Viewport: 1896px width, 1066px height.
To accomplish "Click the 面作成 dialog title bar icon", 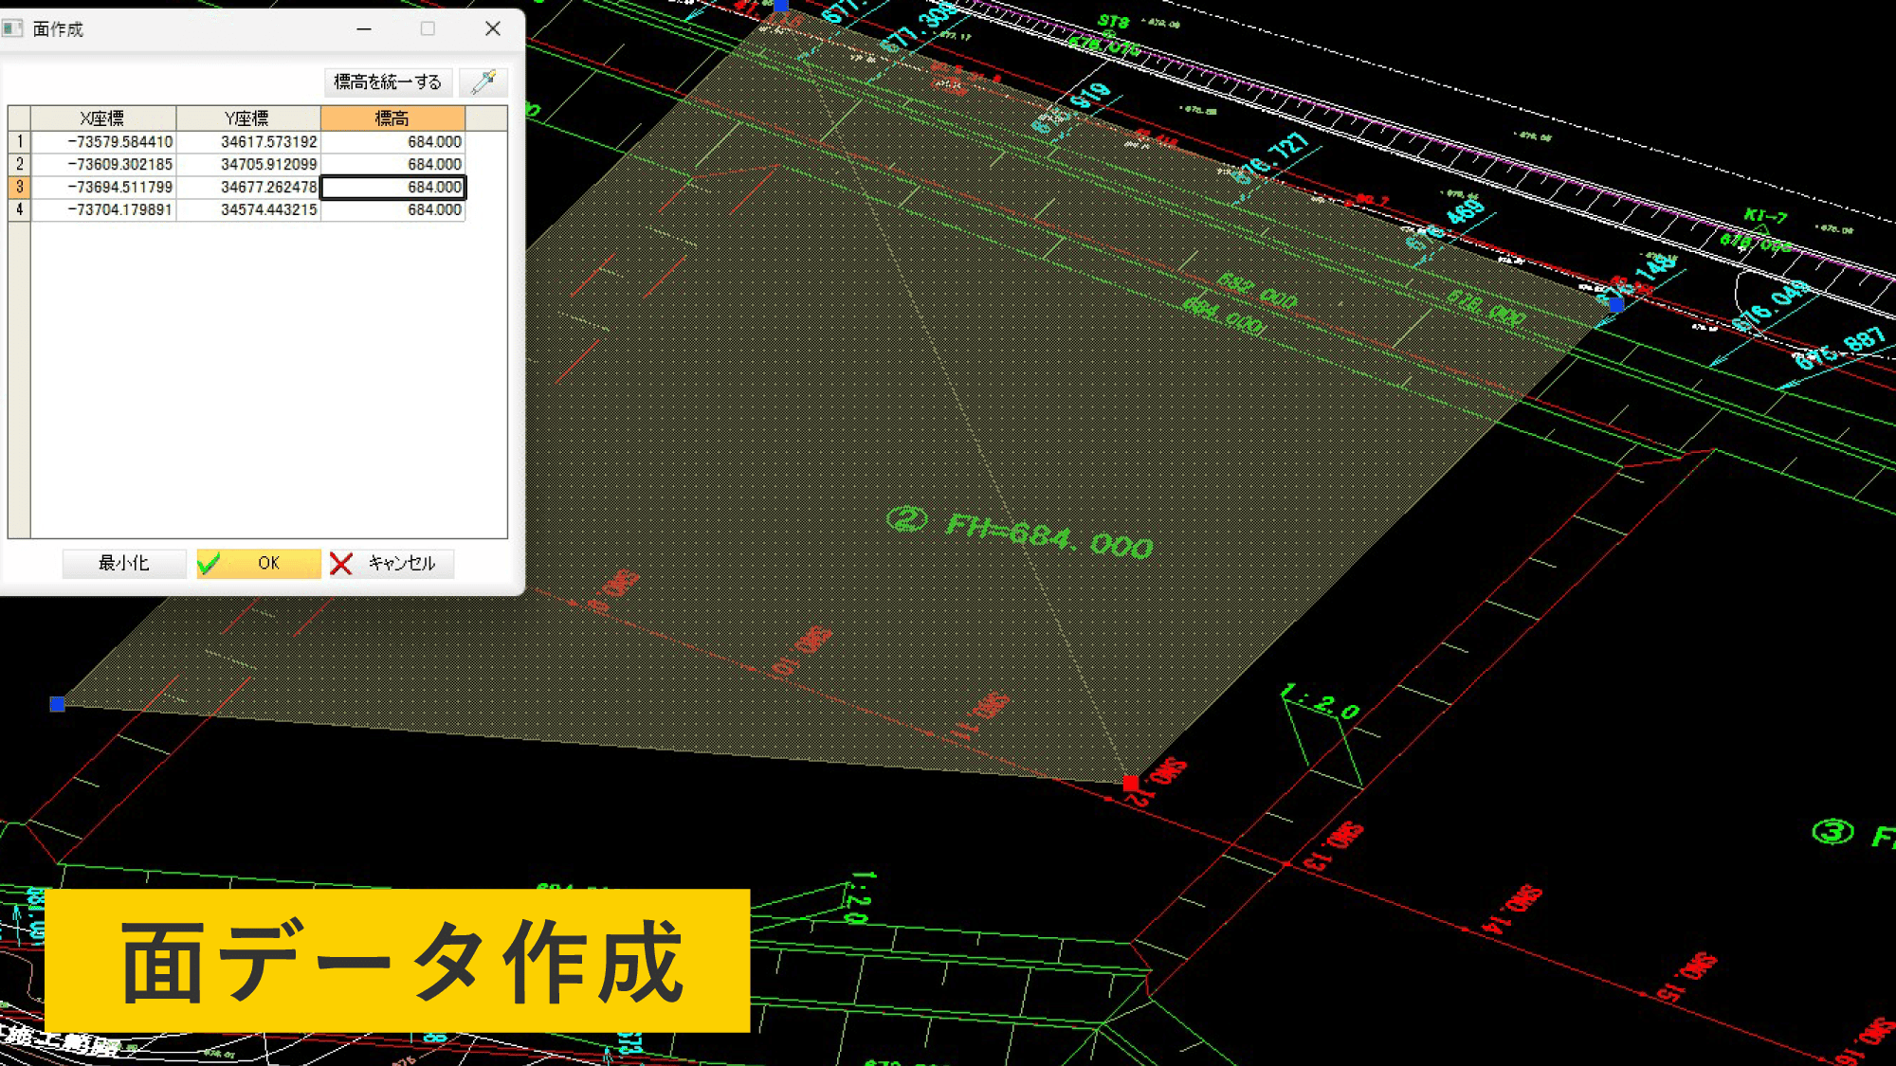I will (12, 29).
